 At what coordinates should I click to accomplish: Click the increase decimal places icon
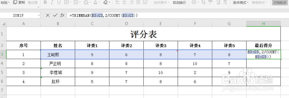(218, 2)
